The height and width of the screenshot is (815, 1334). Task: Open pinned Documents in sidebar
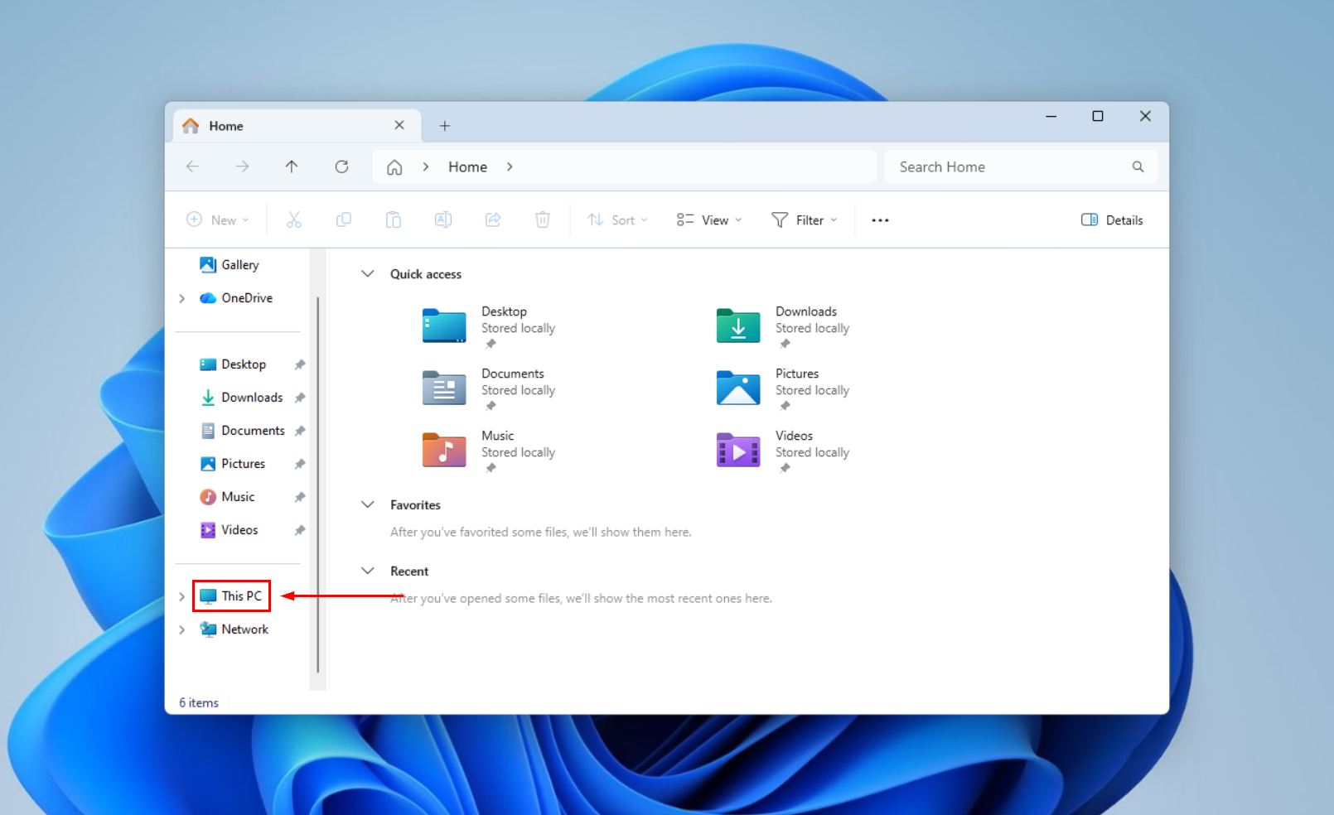(x=242, y=430)
